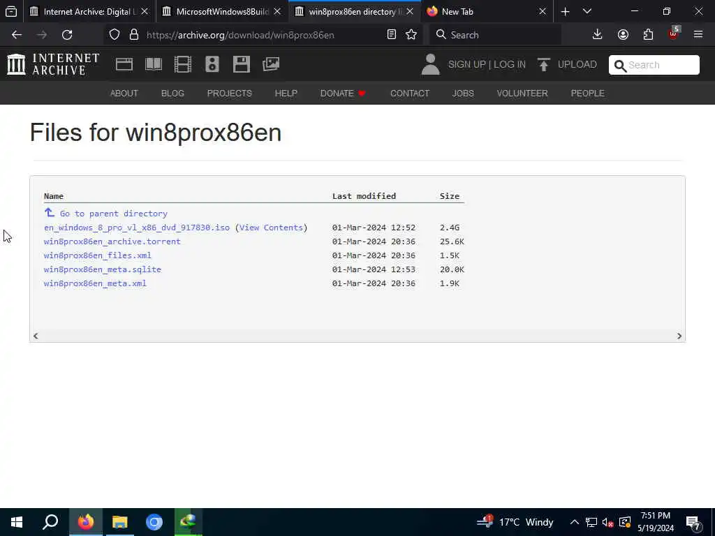Open win8prox86en_meta.xml link
This screenshot has width=715, height=536.
click(95, 283)
